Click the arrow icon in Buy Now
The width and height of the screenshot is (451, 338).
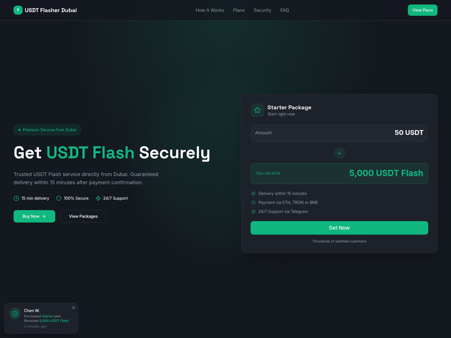click(44, 216)
